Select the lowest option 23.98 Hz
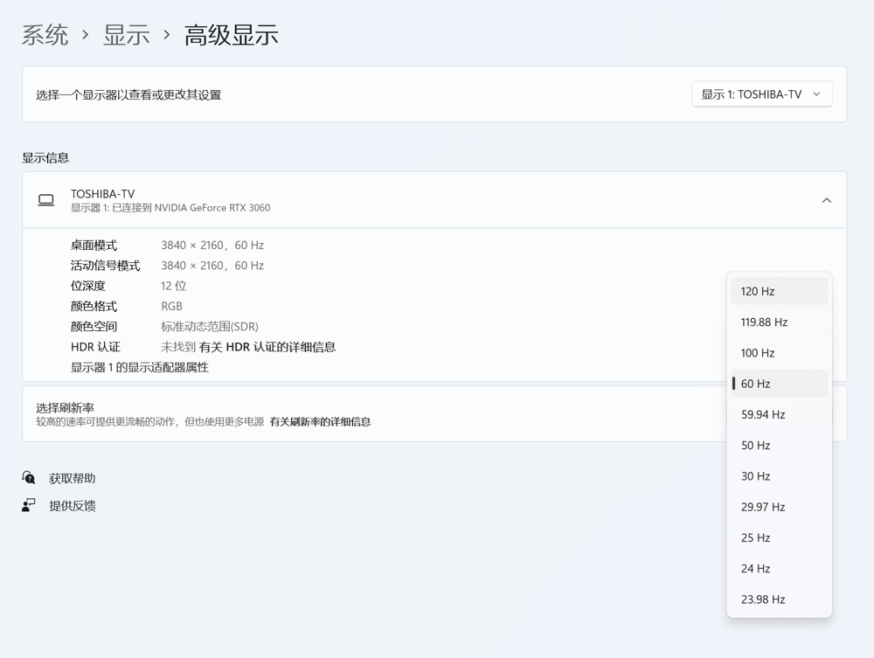Image resolution: width=874 pixels, height=658 pixels. click(x=778, y=599)
